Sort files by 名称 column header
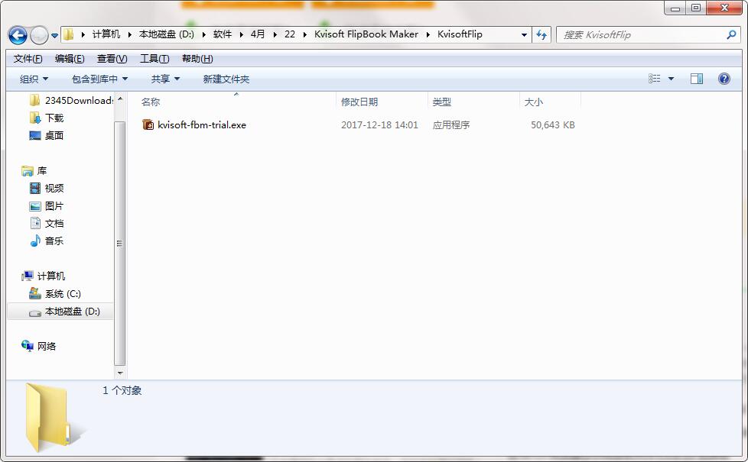The width and height of the screenshot is (748, 462). (x=151, y=102)
